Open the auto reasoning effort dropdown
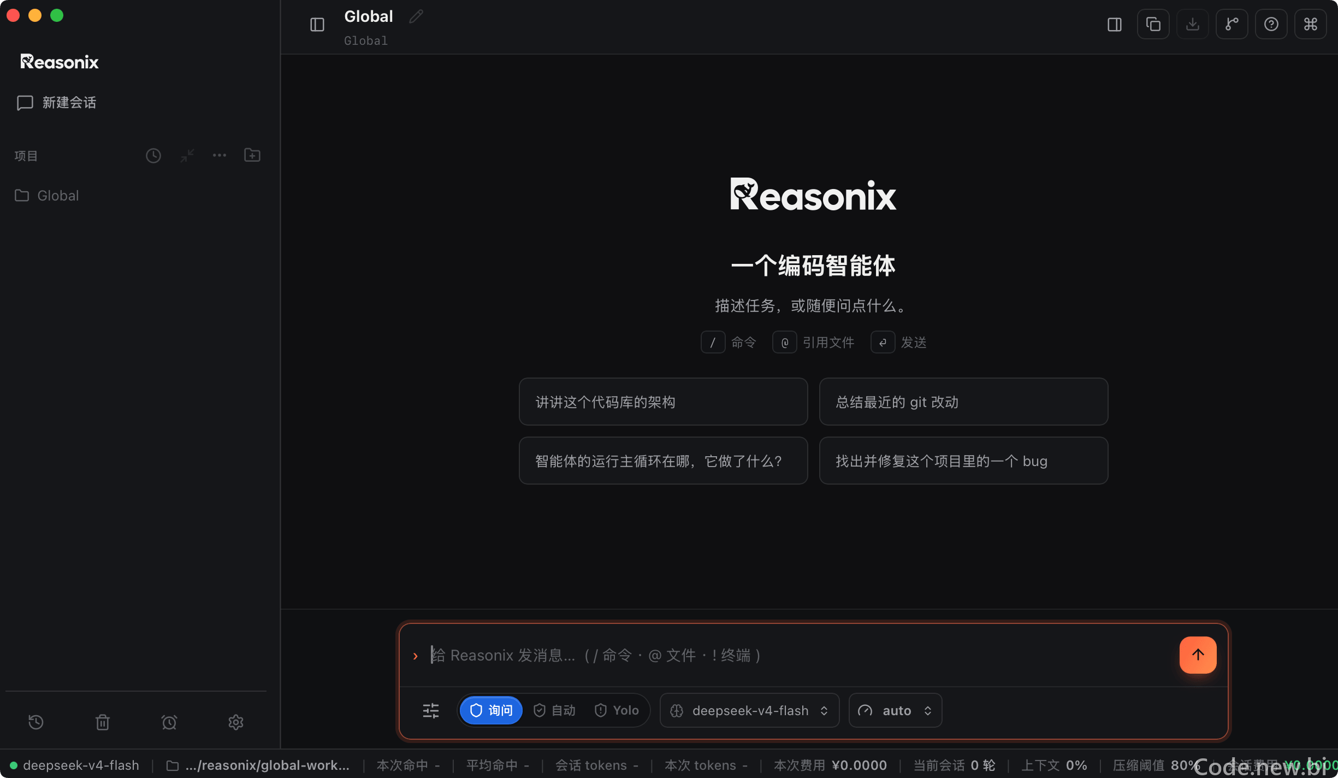This screenshot has width=1338, height=778. (895, 710)
